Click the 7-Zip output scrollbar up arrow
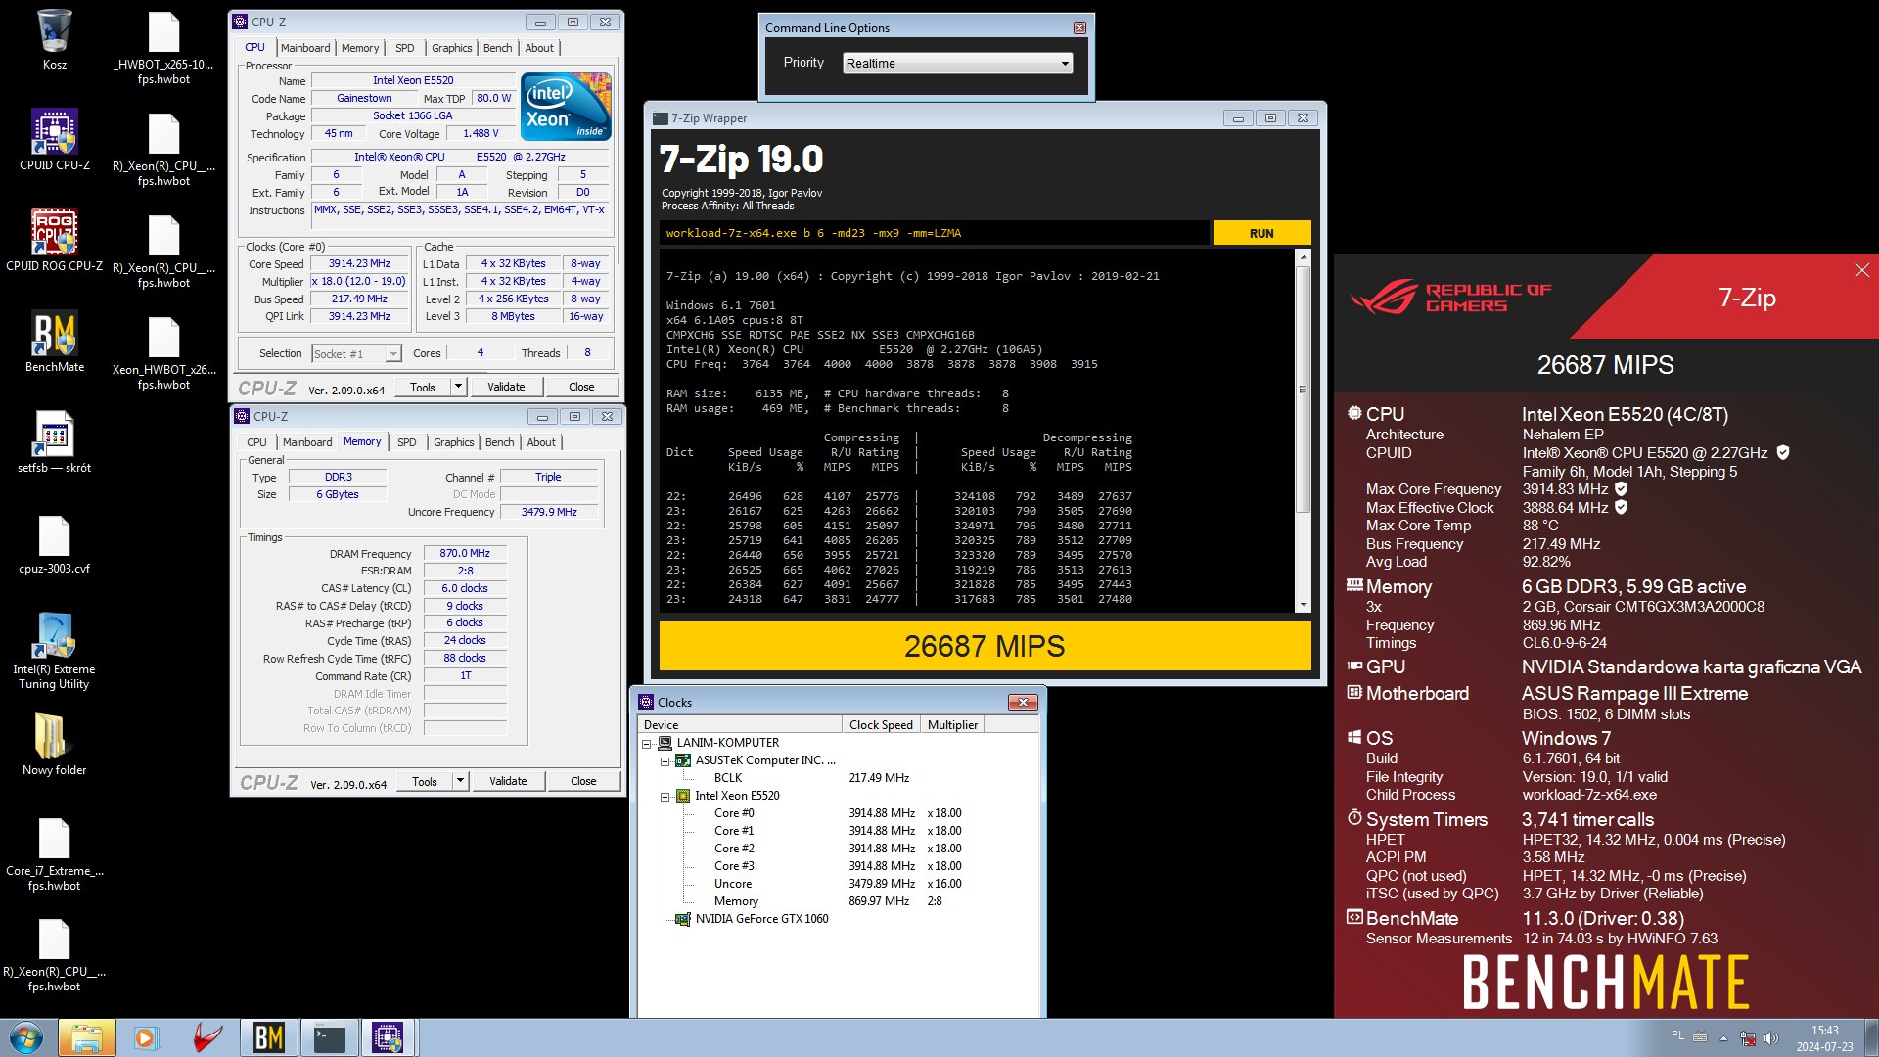1879x1057 pixels. 1303,257
